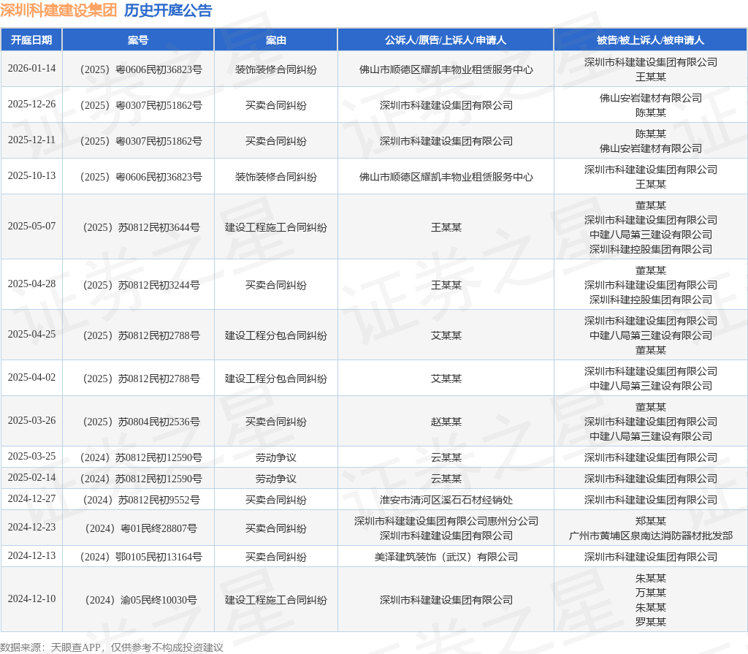Click plaintiff 云某某 in the 2025-03-25 row

pyautogui.click(x=446, y=457)
